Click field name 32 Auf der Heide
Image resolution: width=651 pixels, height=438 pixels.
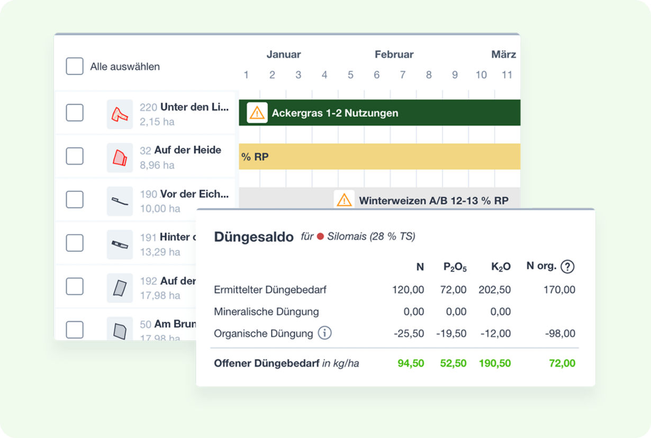180,150
